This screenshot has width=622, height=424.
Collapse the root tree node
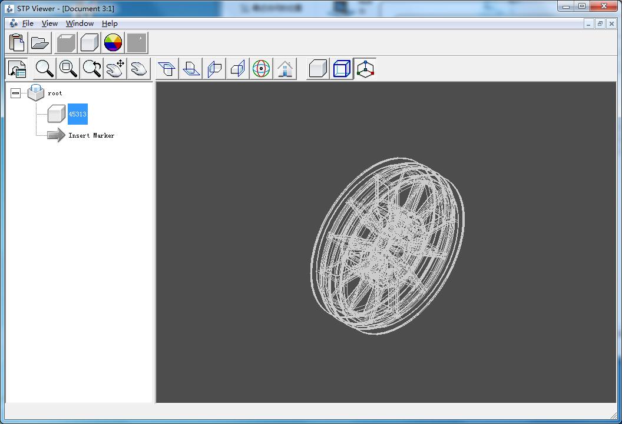pyautogui.click(x=15, y=93)
